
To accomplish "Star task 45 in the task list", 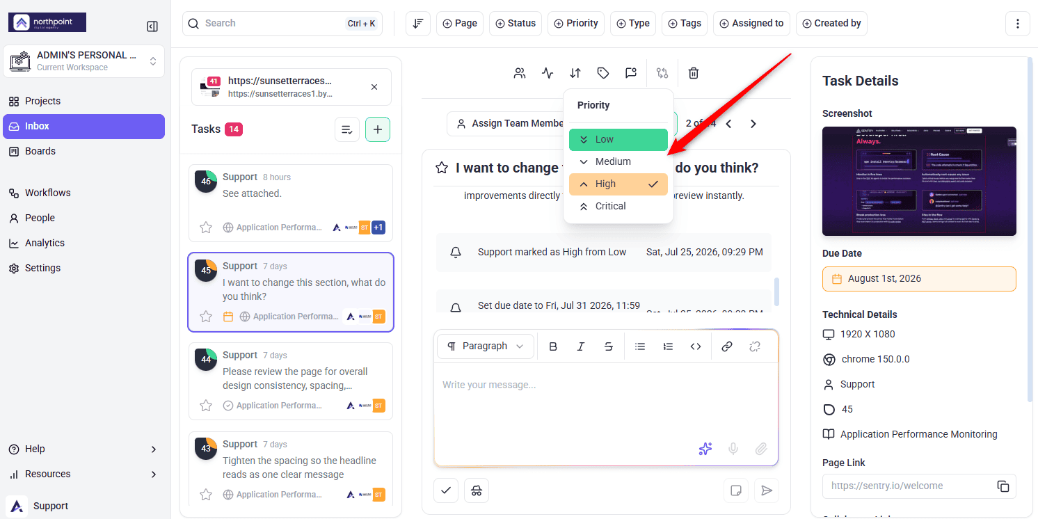I will point(206,317).
